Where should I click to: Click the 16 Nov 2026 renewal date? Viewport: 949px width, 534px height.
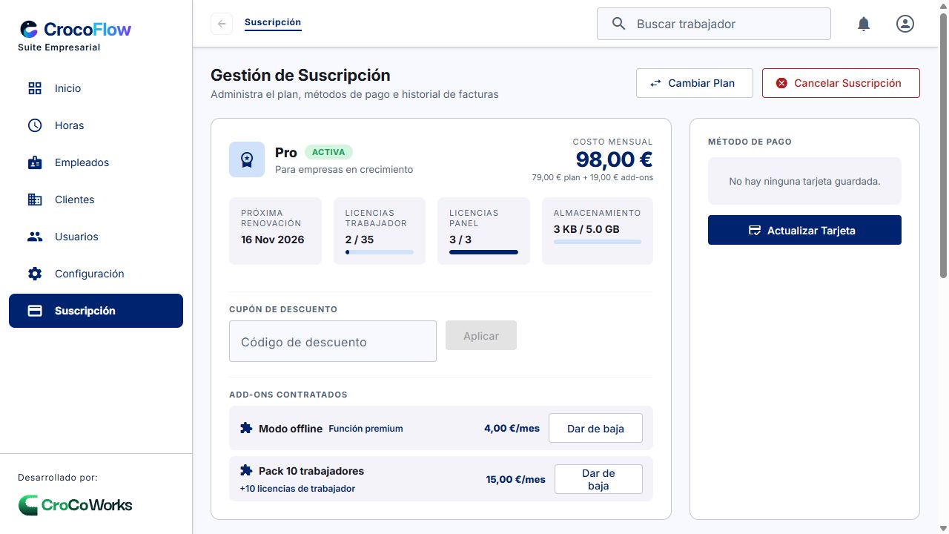273,240
